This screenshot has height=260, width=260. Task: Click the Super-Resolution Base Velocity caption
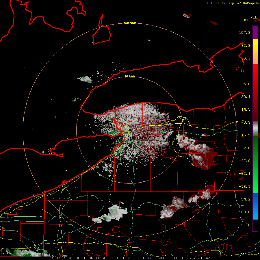coord(131,258)
